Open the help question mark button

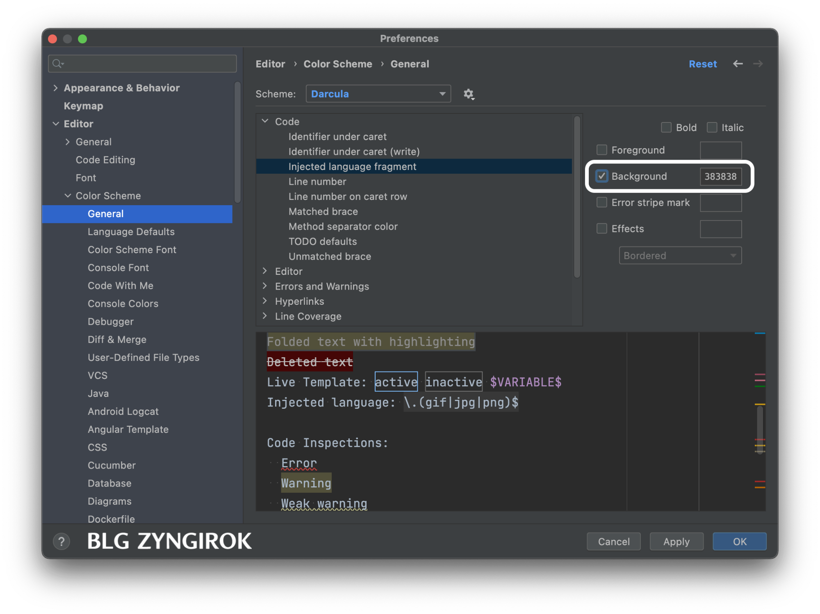[61, 541]
